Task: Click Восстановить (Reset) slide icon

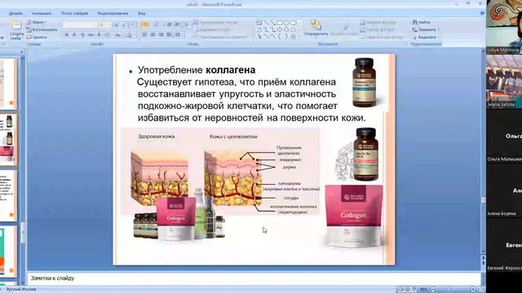Action: 29,29
